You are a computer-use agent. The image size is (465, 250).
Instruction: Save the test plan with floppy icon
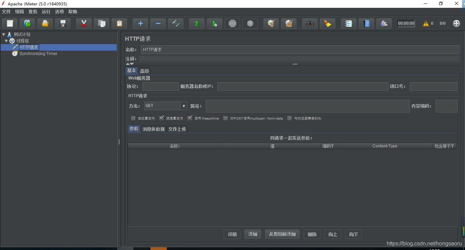coord(63,23)
